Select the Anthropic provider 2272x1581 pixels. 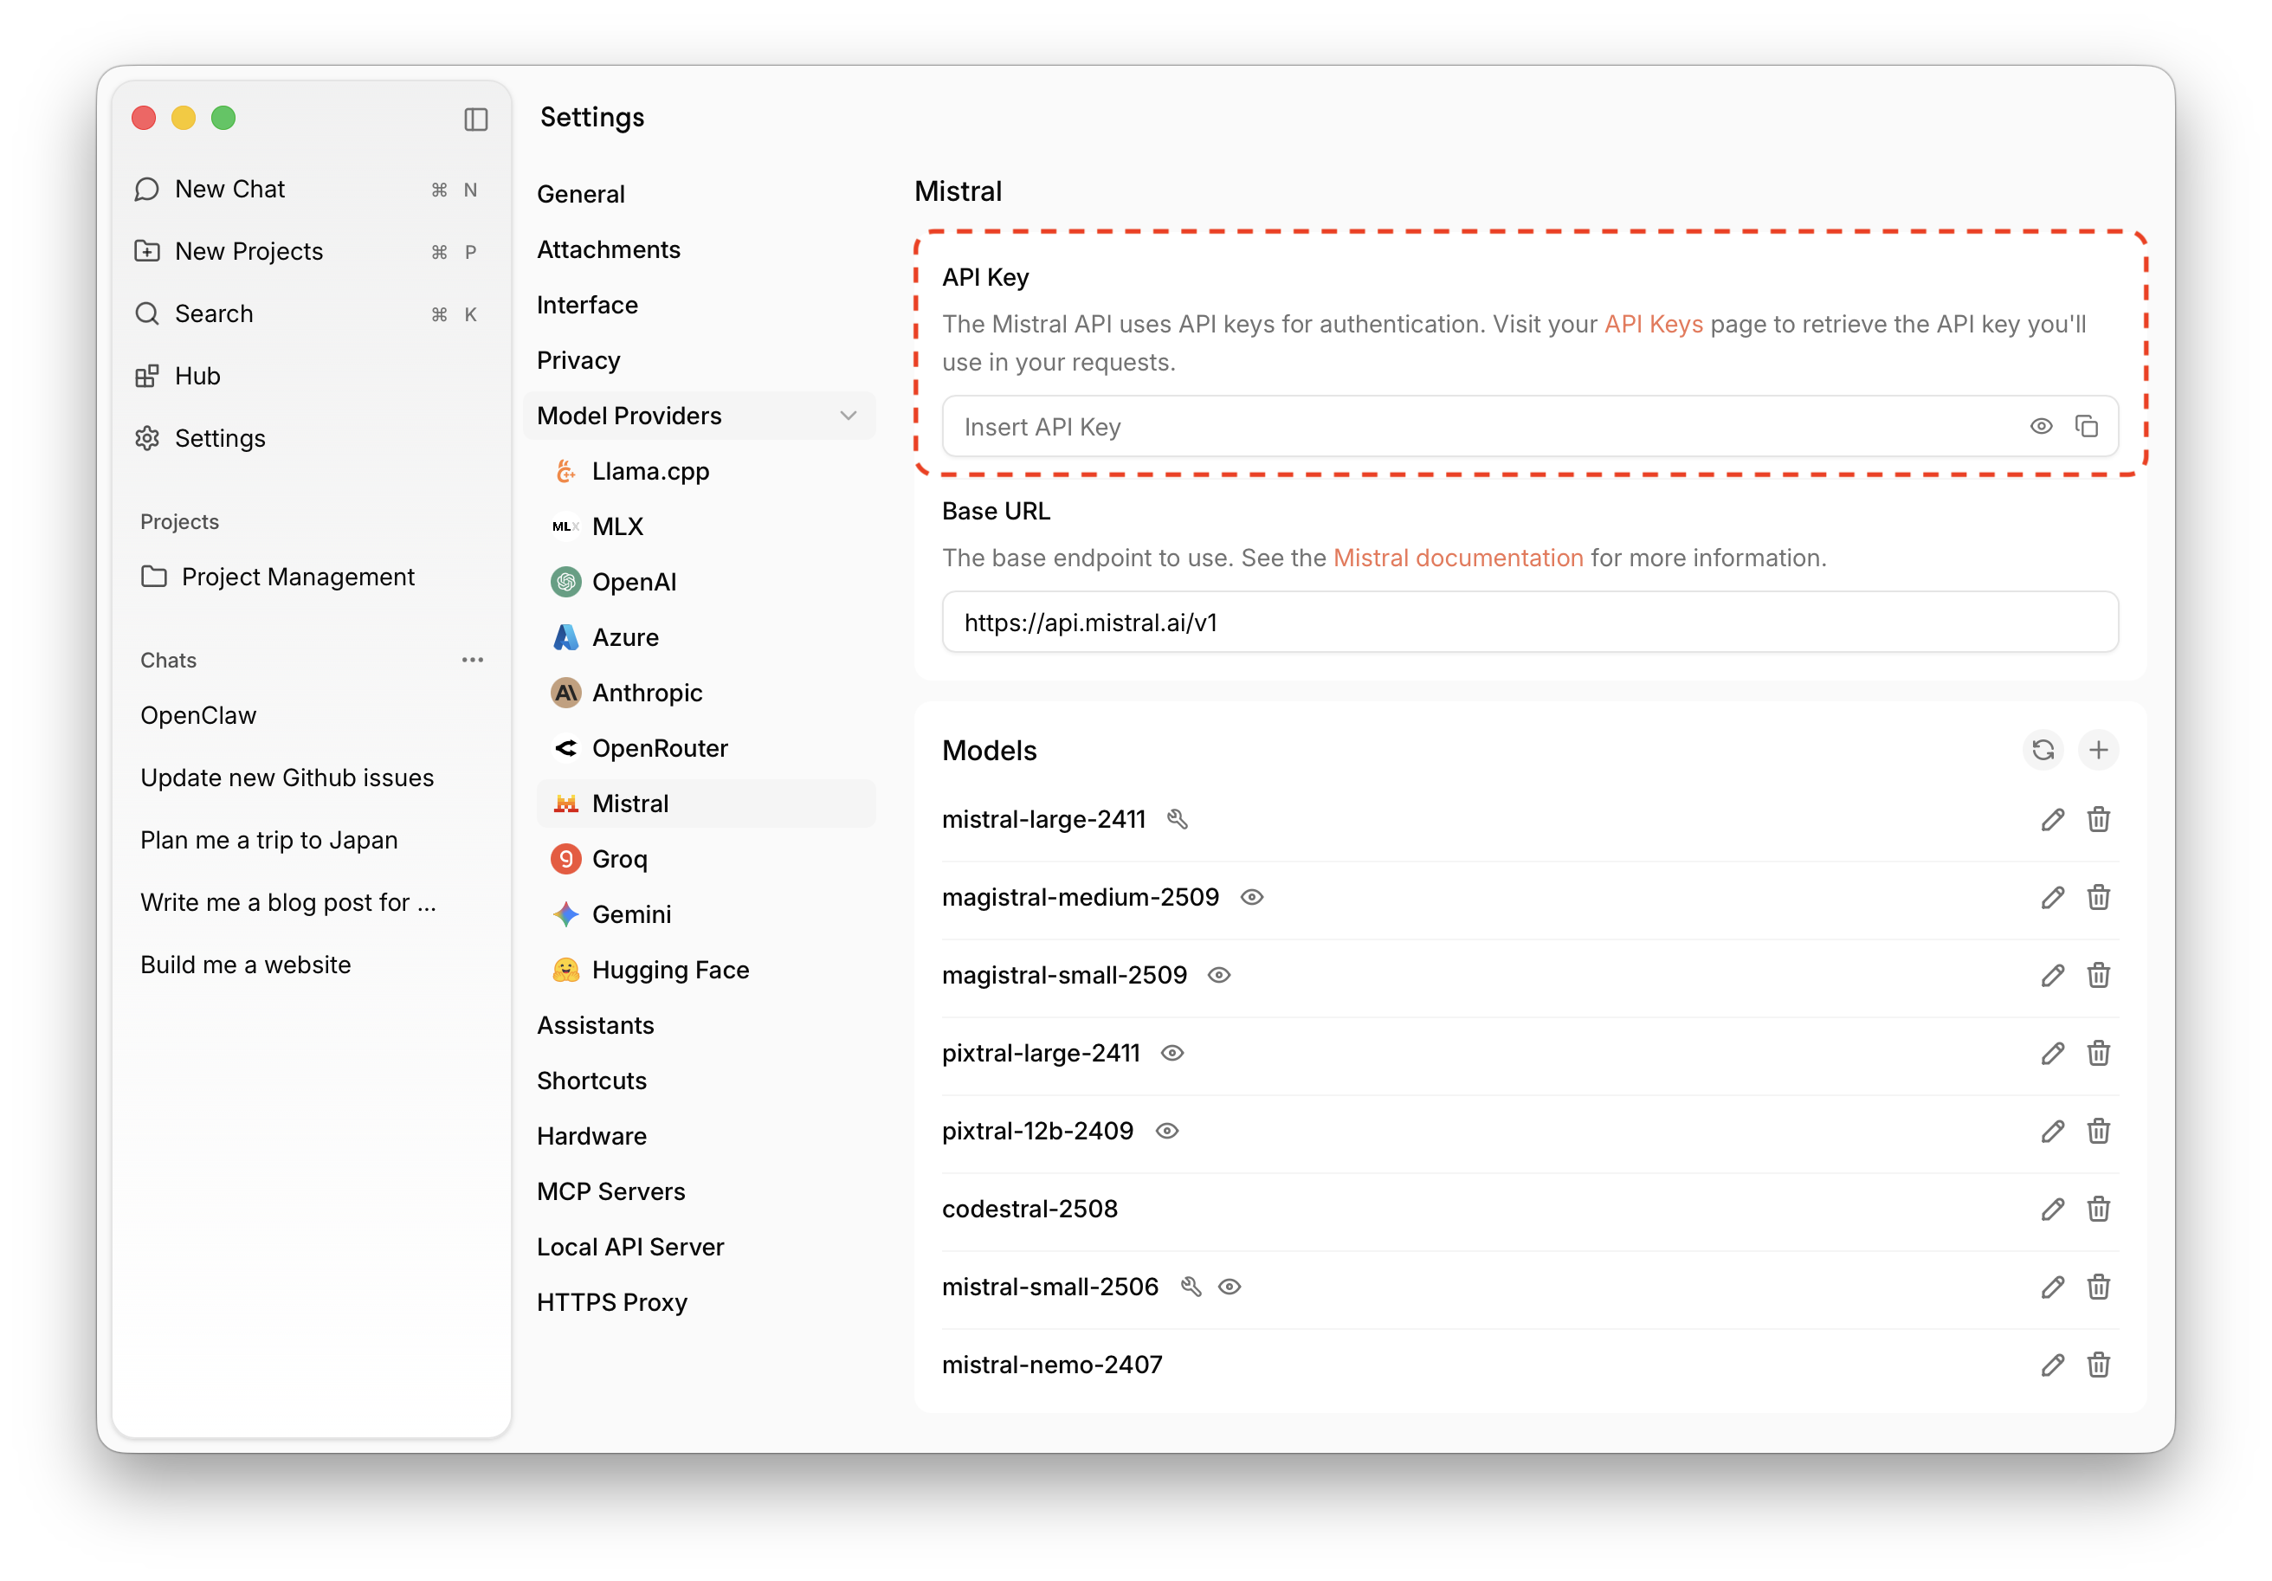(x=647, y=693)
